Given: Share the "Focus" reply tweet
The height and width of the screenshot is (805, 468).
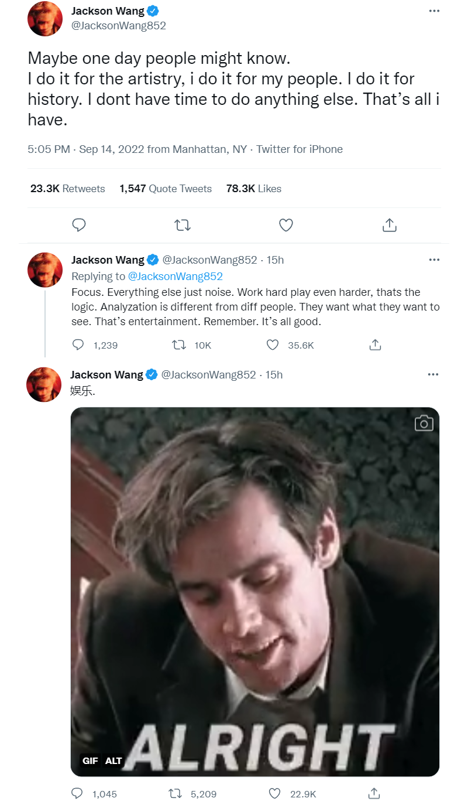Looking at the screenshot, I should pos(375,345).
